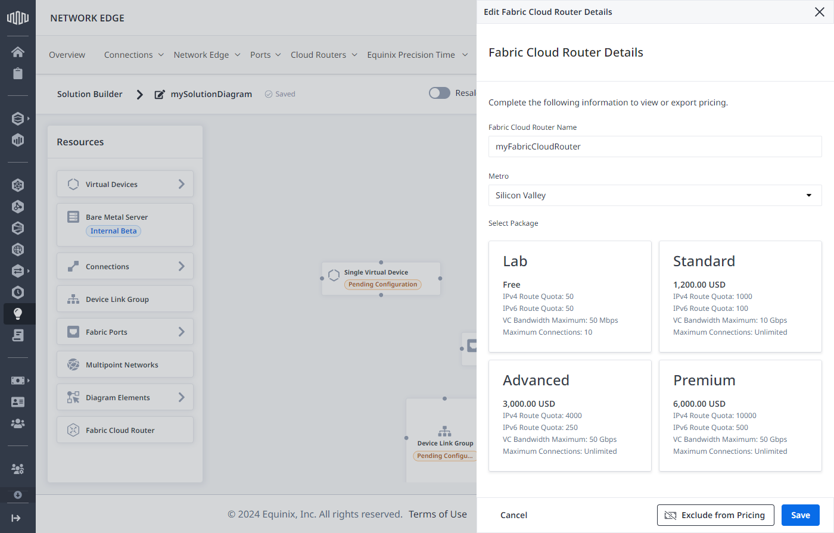Click Solution Builder breadcrumb
Screen dimensions: 834x533
click(x=90, y=94)
